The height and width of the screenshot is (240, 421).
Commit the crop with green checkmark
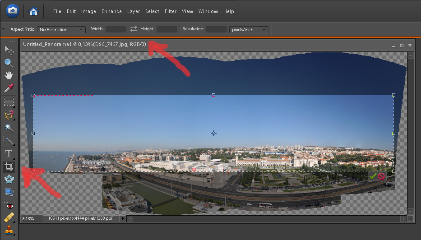point(373,176)
